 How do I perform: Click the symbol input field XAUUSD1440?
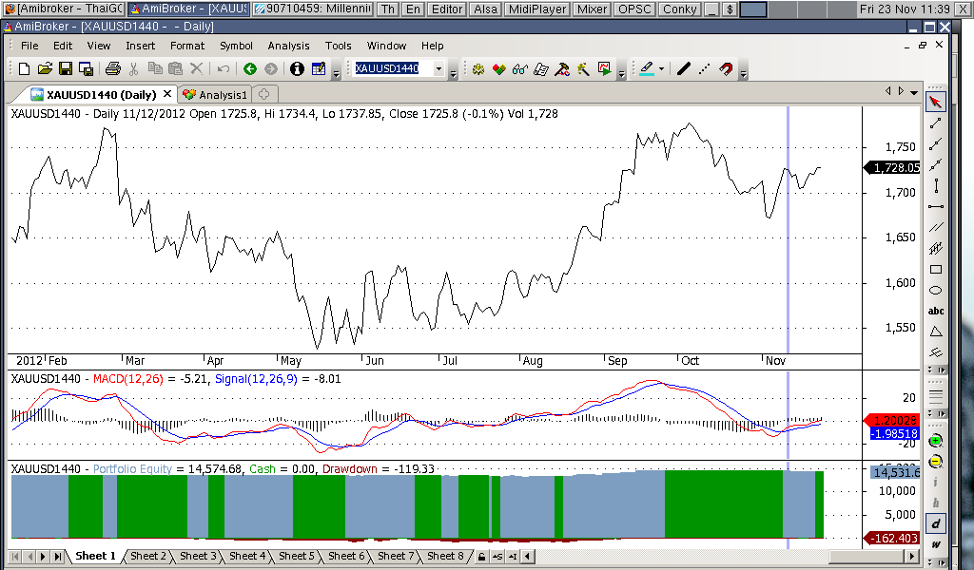coord(392,68)
